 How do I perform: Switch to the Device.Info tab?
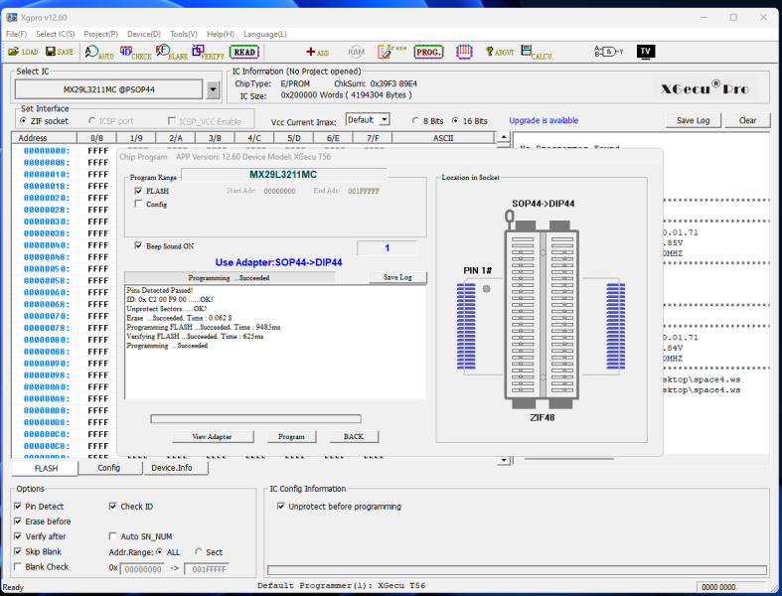pyautogui.click(x=172, y=468)
